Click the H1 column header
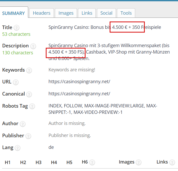Image resolution: width=178 pixels, height=171 pixels. pyautogui.click(x=8, y=162)
